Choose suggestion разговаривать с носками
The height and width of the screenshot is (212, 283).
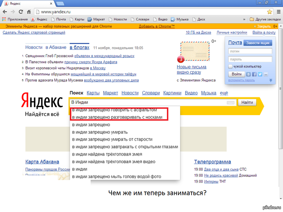pyautogui.click(x=125, y=117)
